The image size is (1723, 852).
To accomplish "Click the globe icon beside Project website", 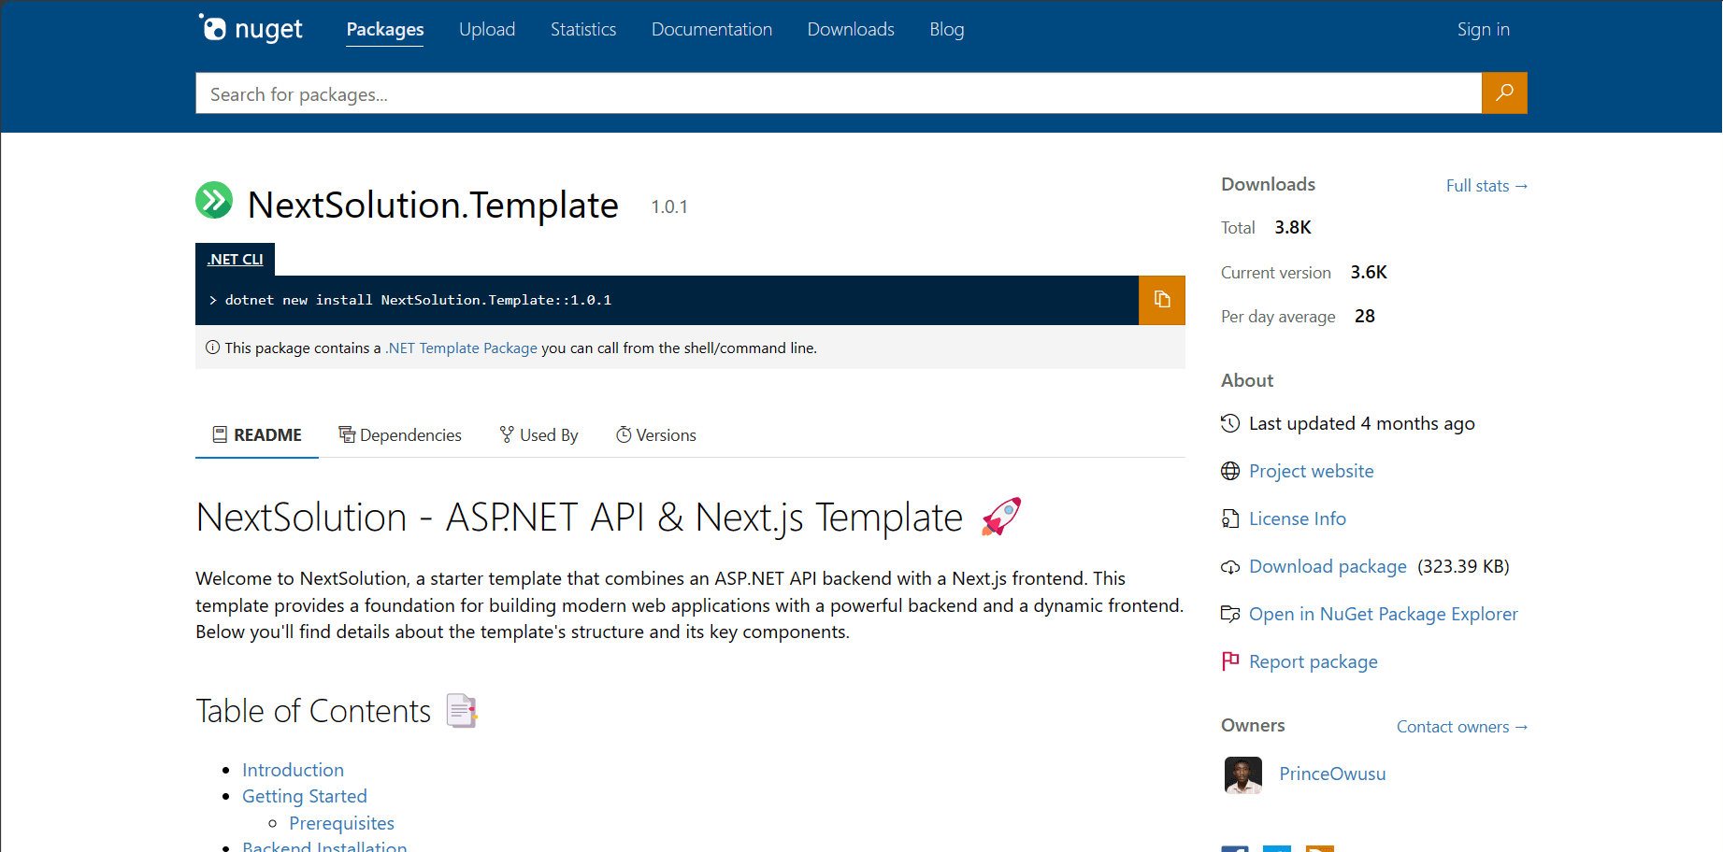I will (1230, 471).
